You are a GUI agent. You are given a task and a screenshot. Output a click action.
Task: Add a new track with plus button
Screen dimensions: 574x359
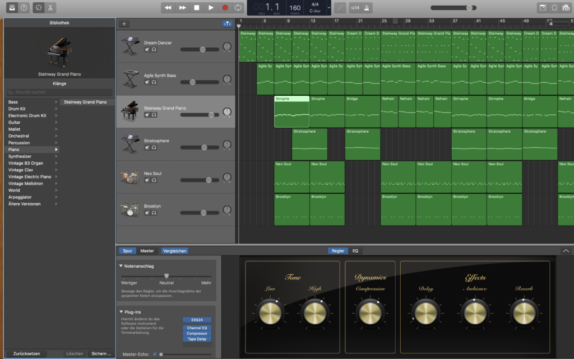click(124, 24)
